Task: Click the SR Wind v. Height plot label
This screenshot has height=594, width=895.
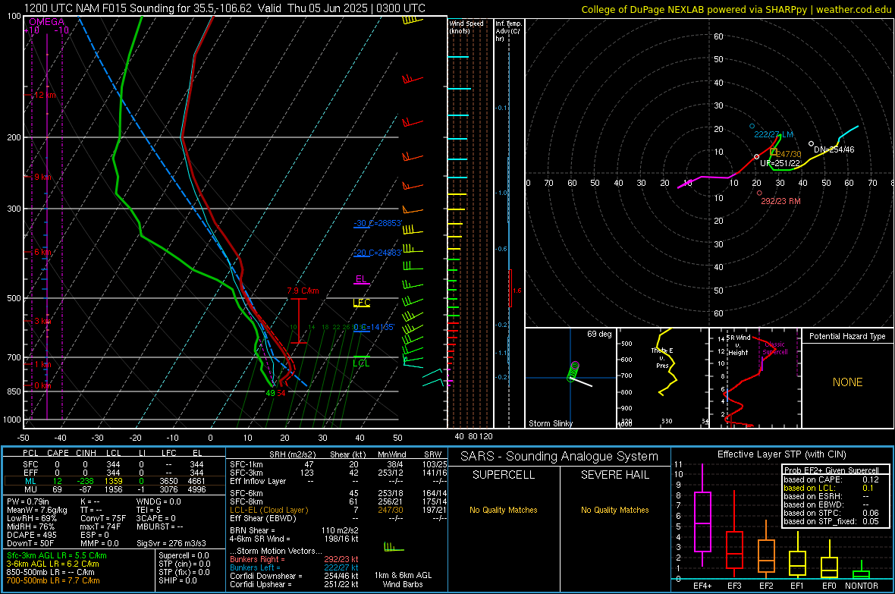Action: tap(739, 345)
